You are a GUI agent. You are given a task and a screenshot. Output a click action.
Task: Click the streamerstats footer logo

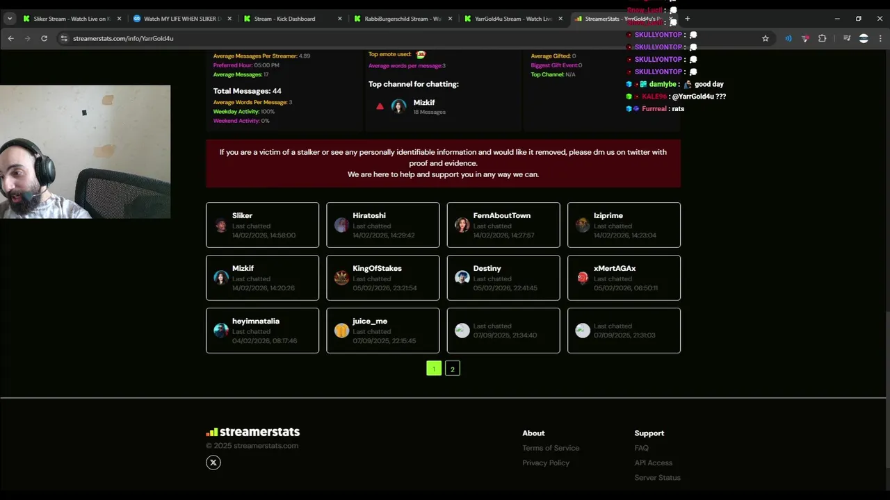pyautogui.click(x=252, y=432)
